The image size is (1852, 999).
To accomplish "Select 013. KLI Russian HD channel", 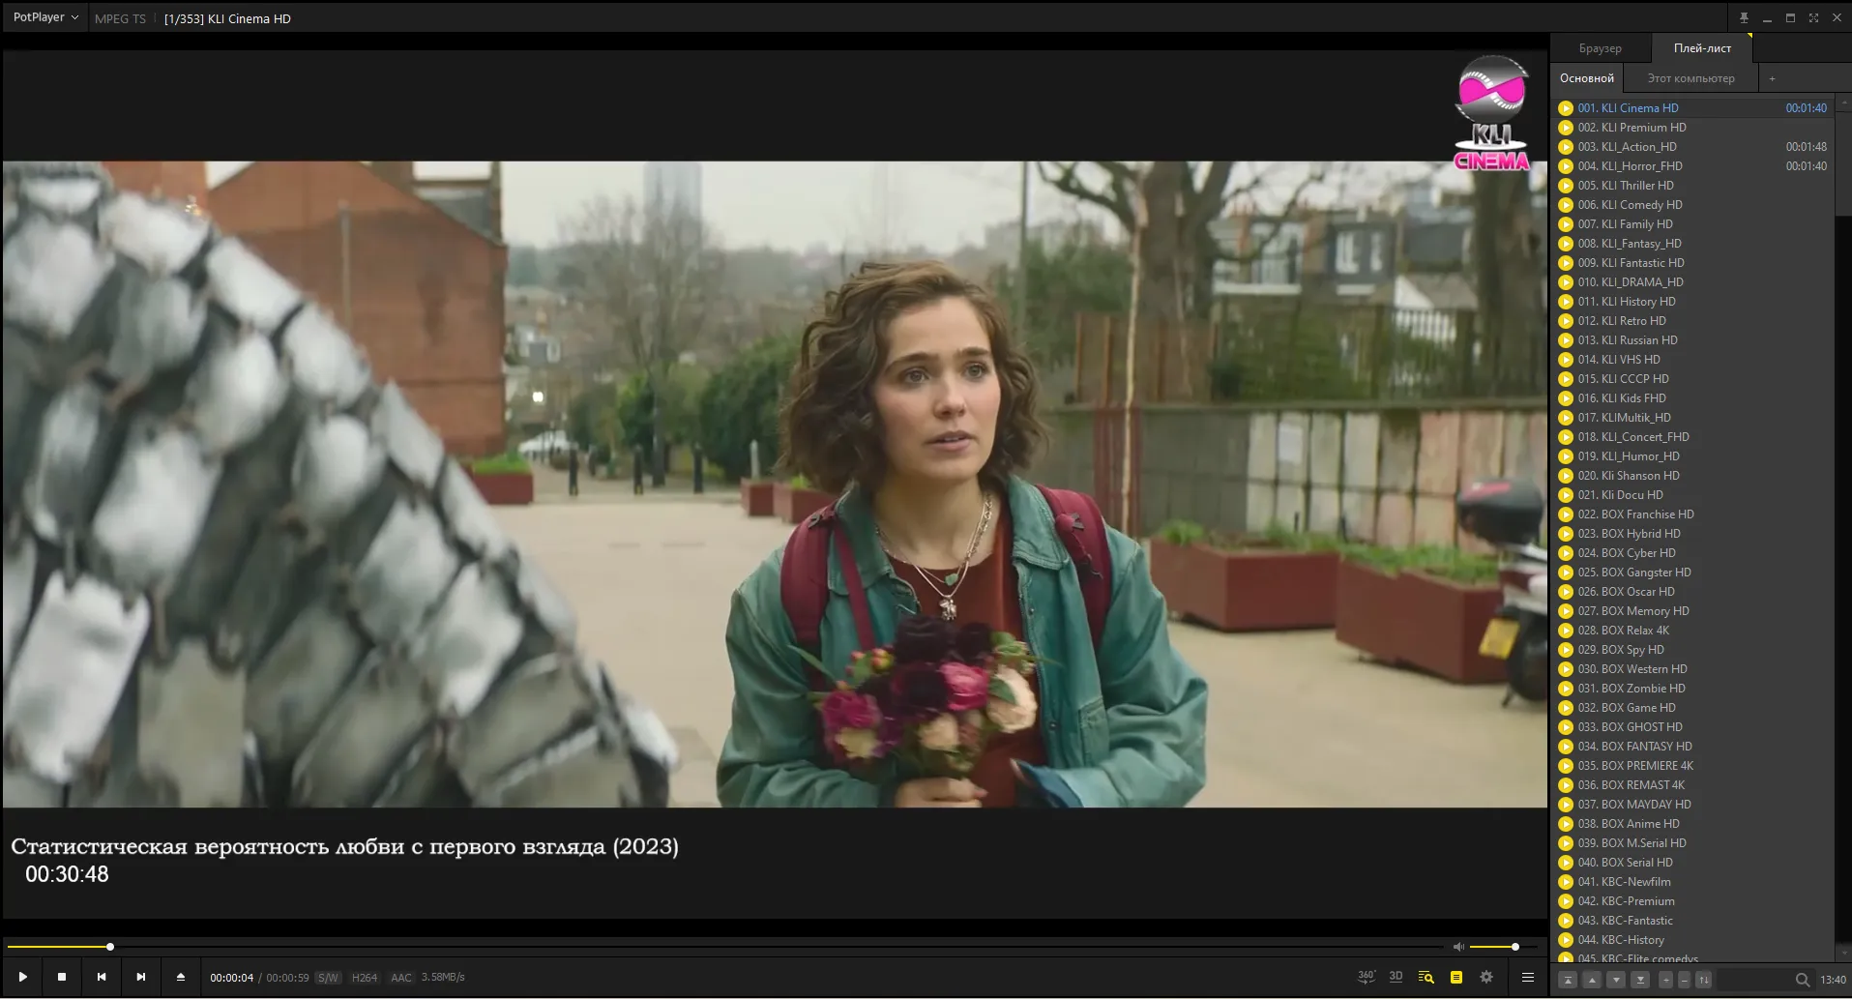I will [x=1692, y=340].
